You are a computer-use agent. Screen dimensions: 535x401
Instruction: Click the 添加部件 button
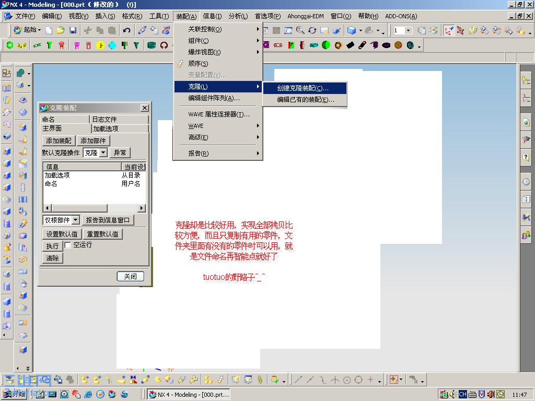(x=93, y=141)
